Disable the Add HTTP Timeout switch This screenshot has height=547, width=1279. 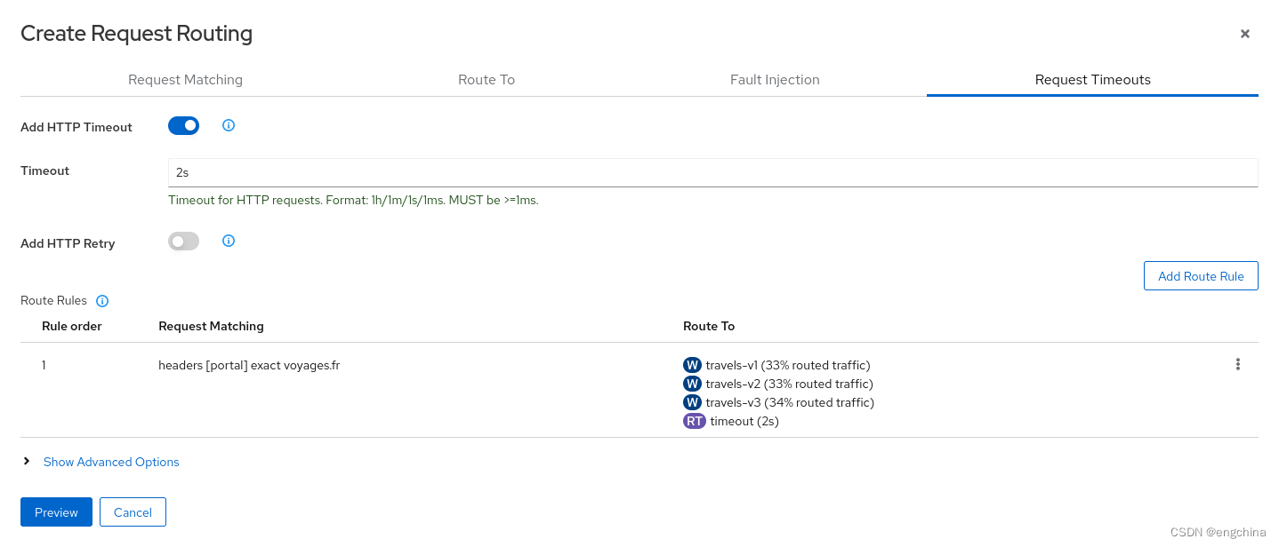[183, 126]
